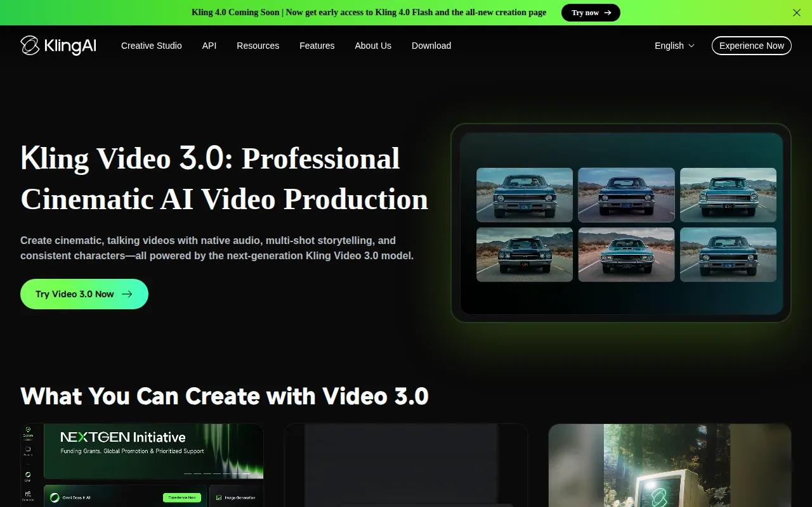The image size is (812, 507).
Task: Open the API menu item
Action: tap(209, 46)
